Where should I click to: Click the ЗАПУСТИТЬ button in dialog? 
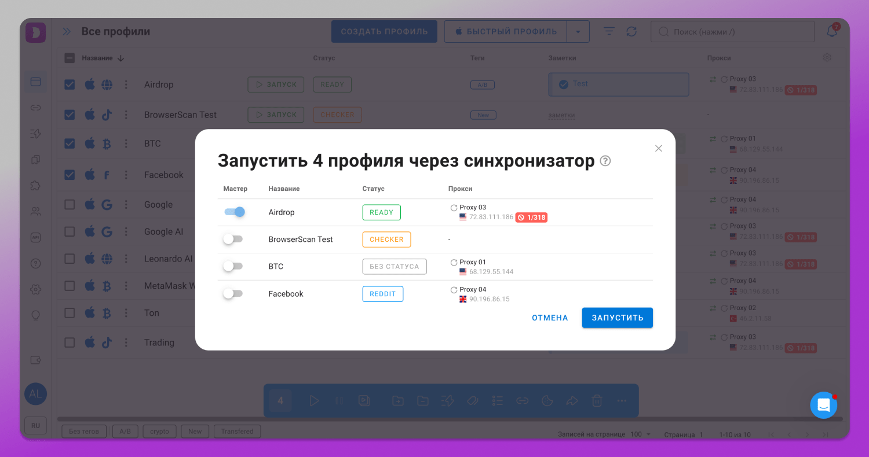617,318
